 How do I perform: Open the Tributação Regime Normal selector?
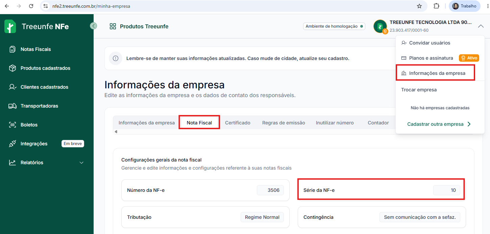pyautogui.click(x=262, y=217)
